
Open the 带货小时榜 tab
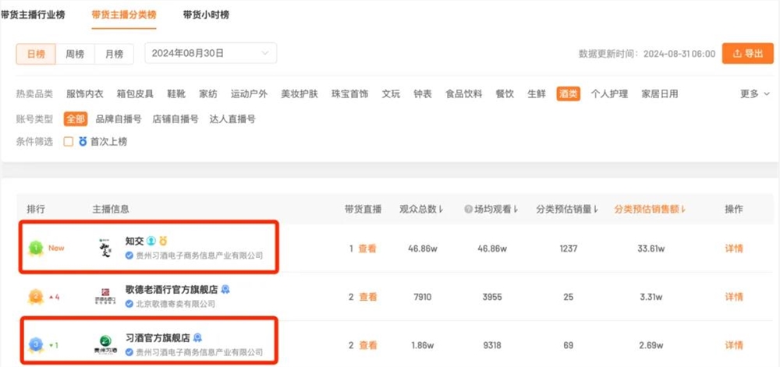(x=206, y=15)
